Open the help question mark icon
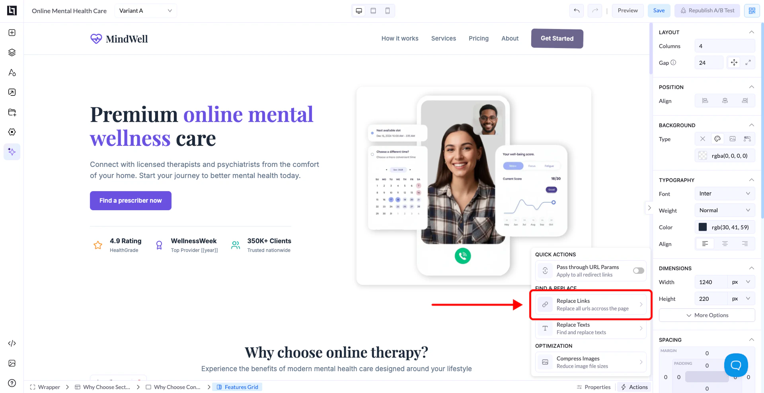 [x=12, y=383]
